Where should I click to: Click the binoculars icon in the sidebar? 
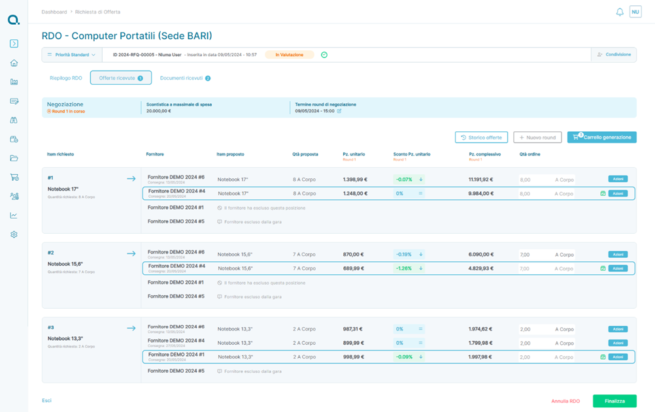pos(14,120)
